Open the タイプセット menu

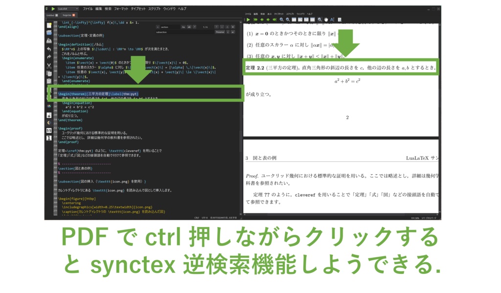pos(138,8)
